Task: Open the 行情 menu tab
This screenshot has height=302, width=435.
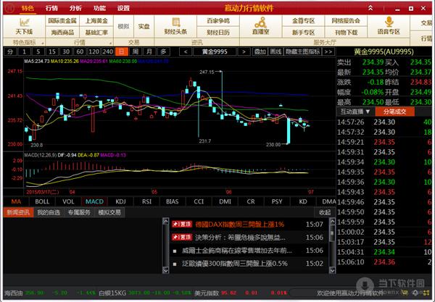Action: point(51,8)
